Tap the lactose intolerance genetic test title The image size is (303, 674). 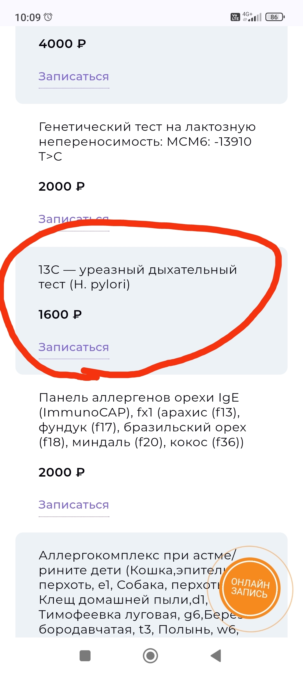(x=147, y=142)
